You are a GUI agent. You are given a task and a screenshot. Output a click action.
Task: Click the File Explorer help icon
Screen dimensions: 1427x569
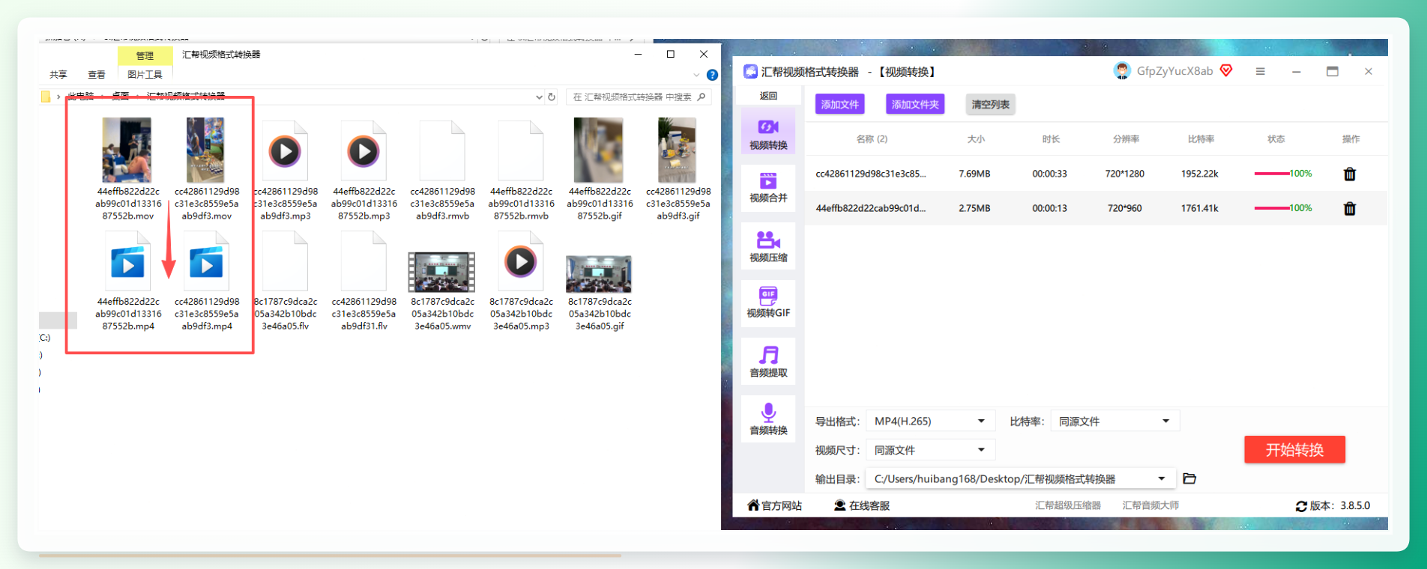click(712, 75)
